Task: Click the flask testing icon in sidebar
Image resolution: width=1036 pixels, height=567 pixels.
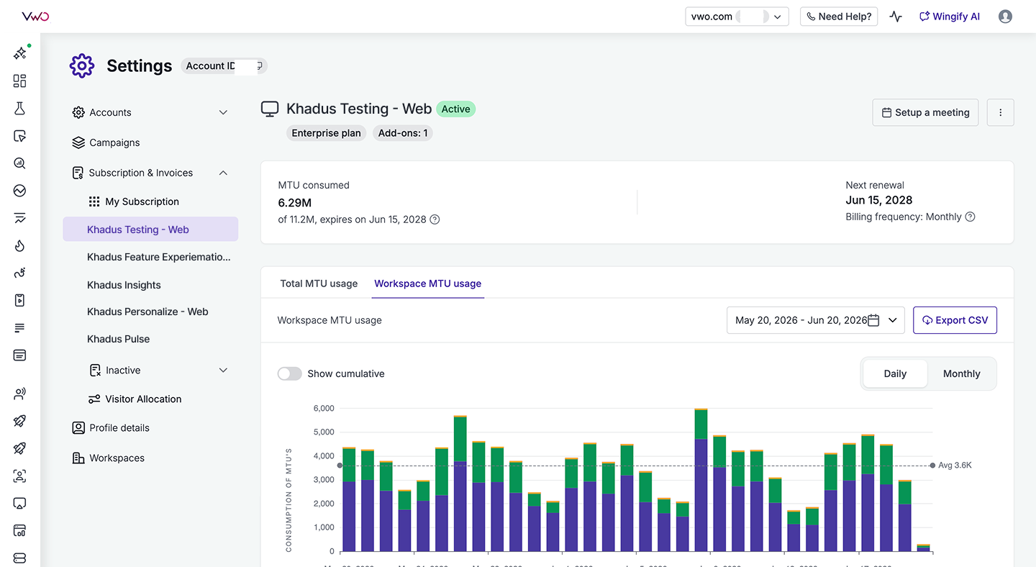Action: [19, 109]
